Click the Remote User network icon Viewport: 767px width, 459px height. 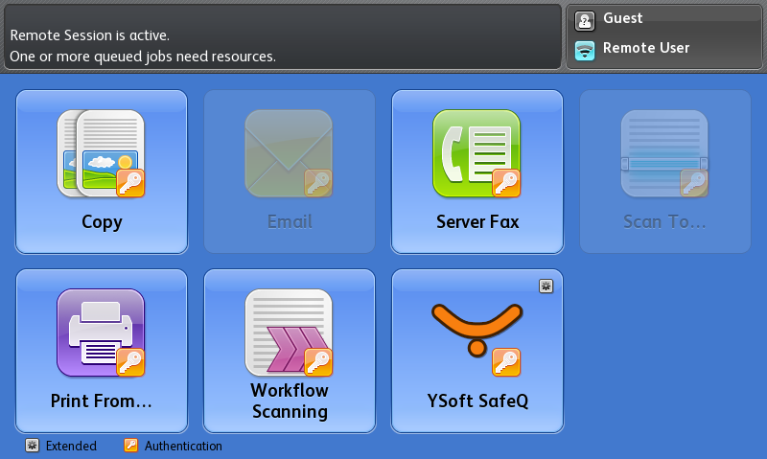585,50
